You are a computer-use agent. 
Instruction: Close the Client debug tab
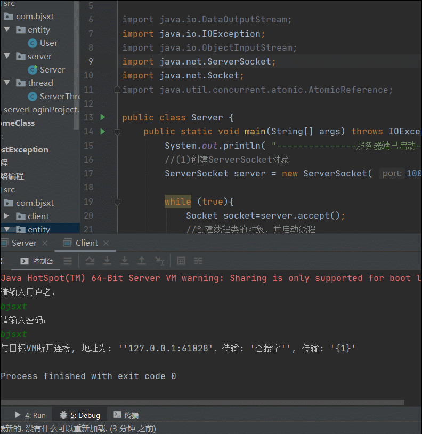[x=106, y=243]
